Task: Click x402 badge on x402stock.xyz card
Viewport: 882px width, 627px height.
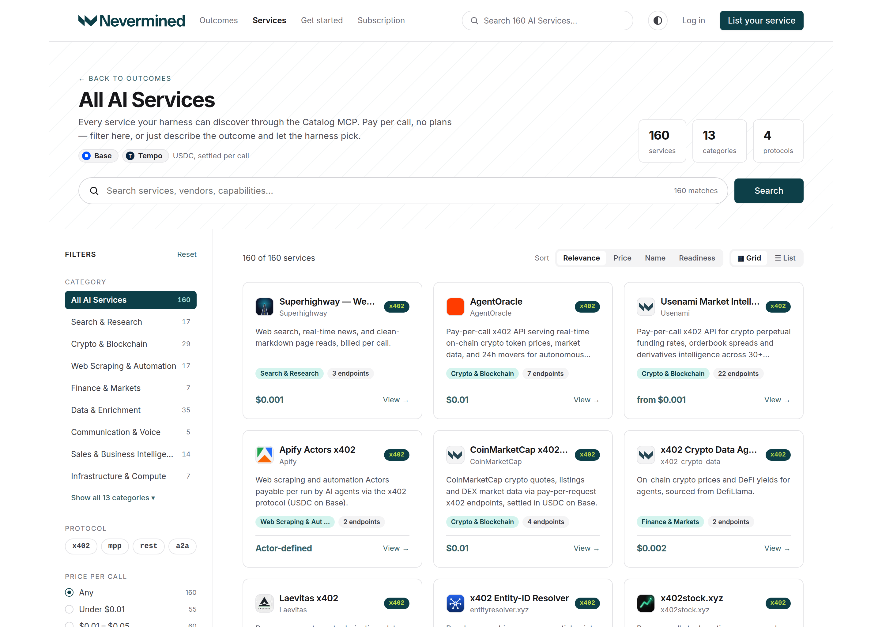Action: [778, 603]
